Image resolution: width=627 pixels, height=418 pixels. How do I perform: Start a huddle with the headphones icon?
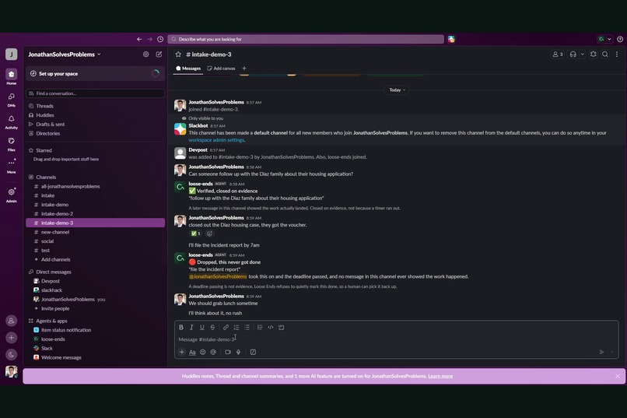573,54
